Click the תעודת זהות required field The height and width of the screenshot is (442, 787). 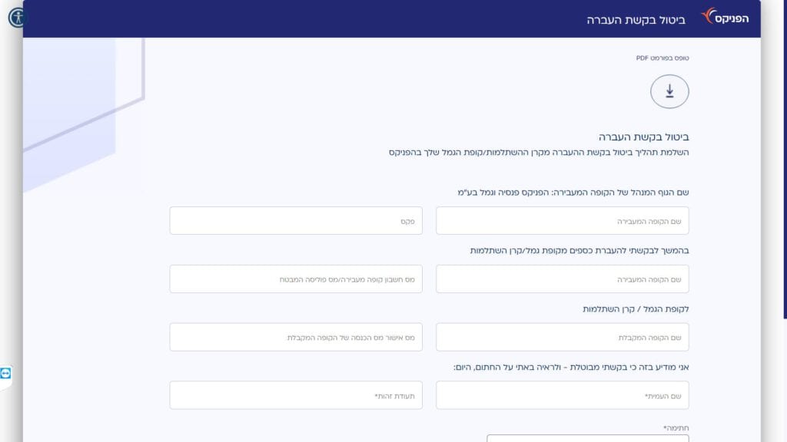coord(296,396)
